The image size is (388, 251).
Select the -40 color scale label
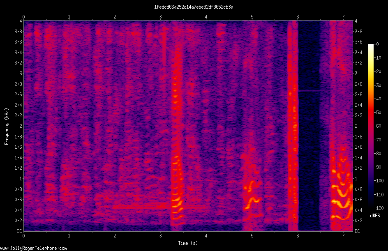pos(378,99)
